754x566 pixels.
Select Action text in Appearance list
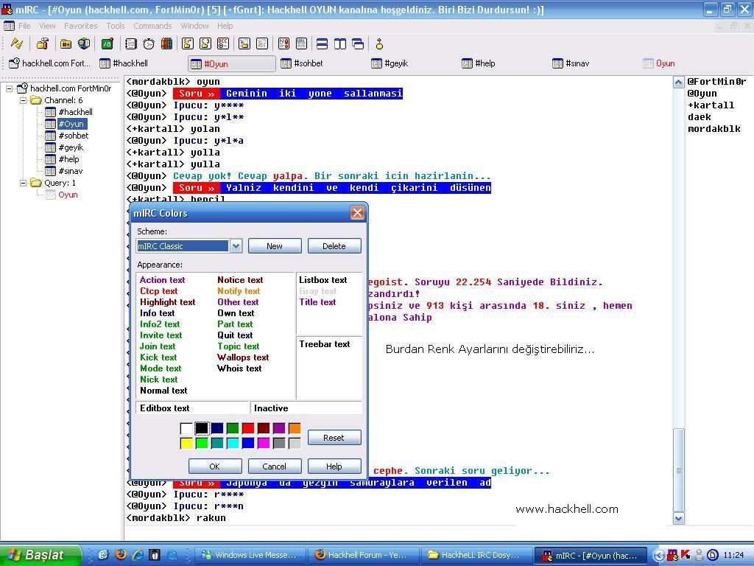[163, 280]
